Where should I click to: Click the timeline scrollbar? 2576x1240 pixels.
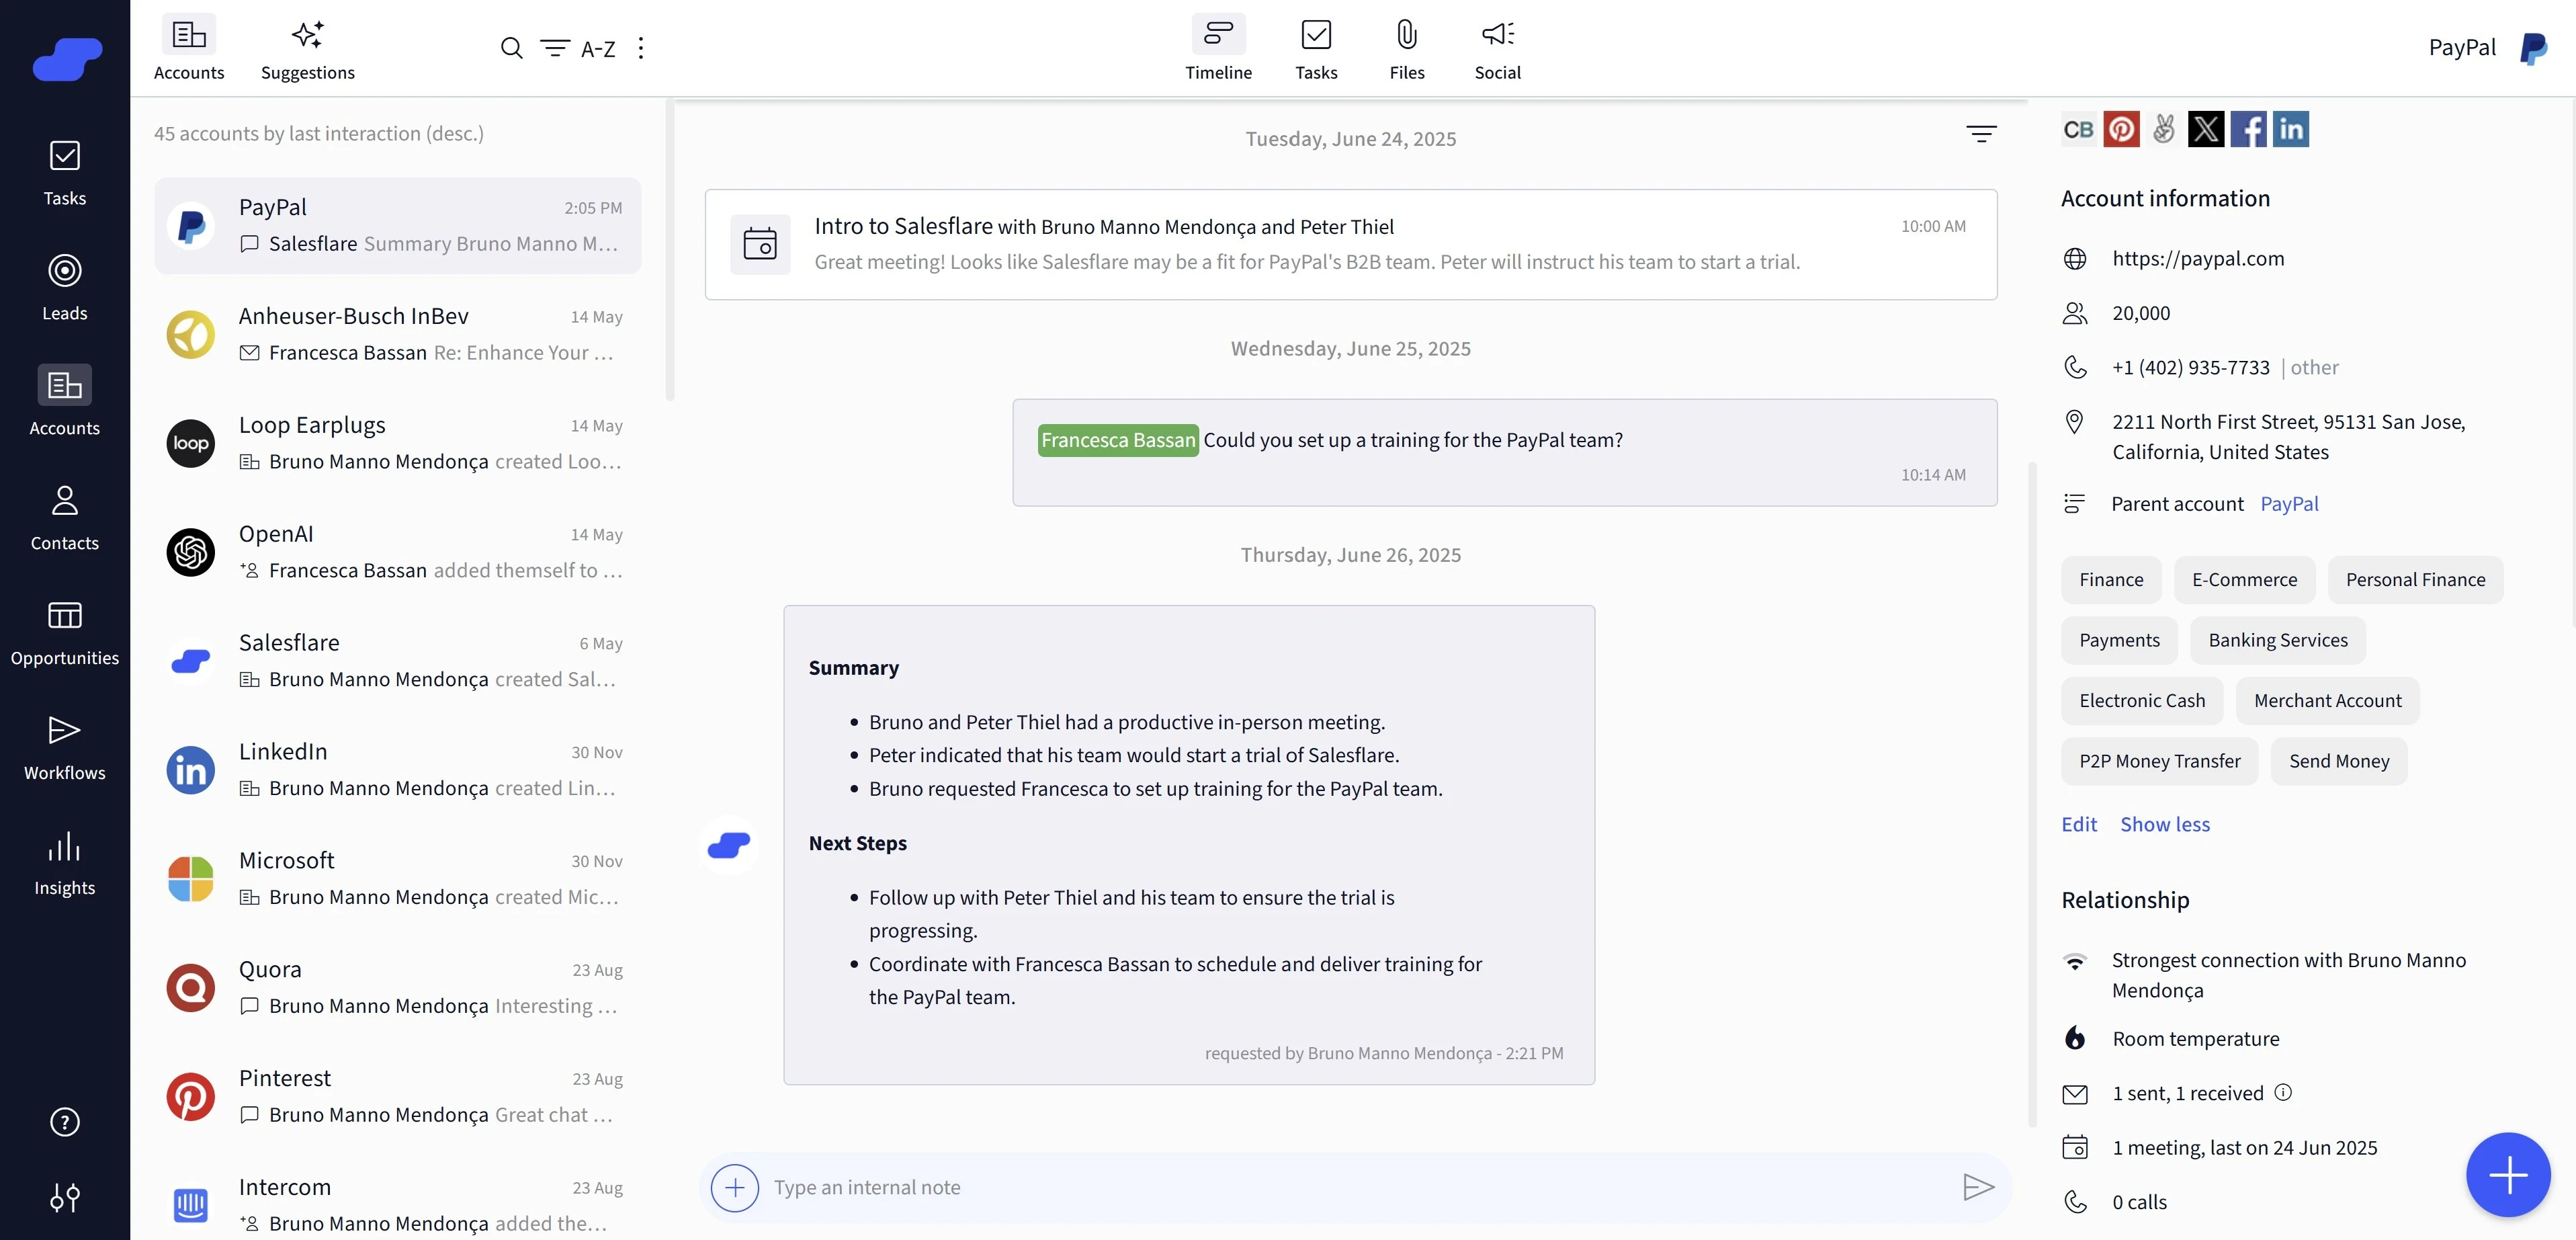click(x=2032, y=795)
